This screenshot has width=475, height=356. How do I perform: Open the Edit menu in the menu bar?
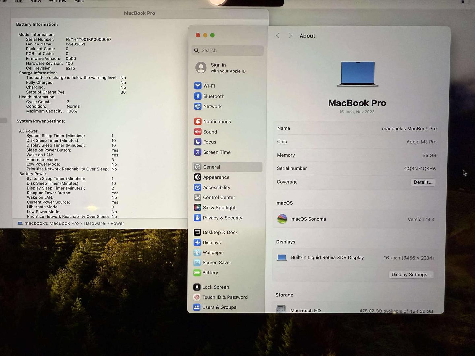(x=19, y=1)
